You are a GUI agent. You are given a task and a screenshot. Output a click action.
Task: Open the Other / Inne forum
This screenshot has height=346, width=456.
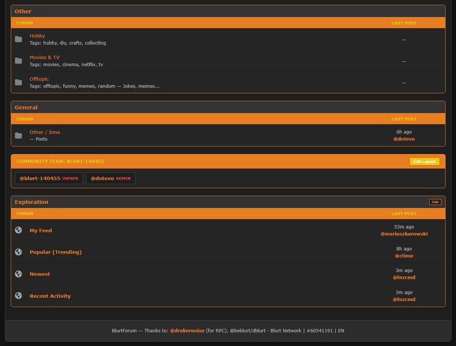coord(45,132)
